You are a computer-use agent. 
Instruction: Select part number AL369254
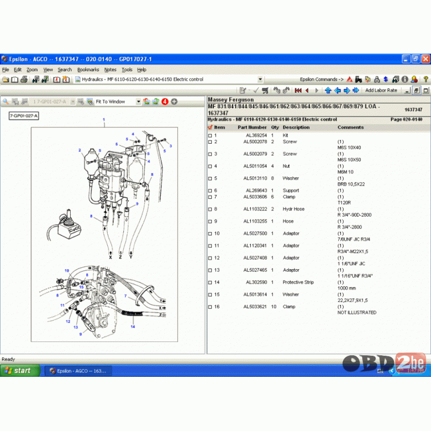click(x=256, y=135)
